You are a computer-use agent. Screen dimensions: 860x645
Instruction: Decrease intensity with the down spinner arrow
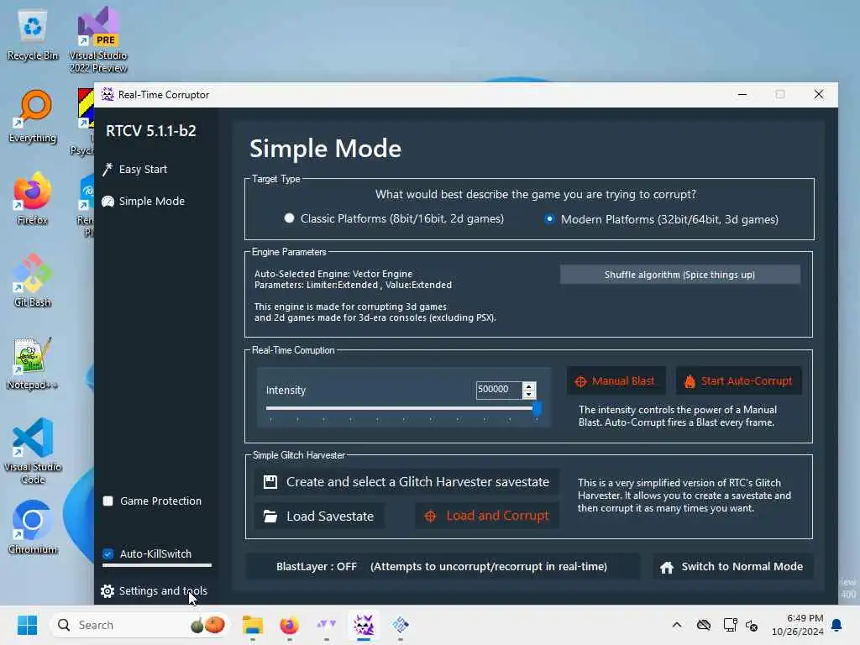[529, 395]
